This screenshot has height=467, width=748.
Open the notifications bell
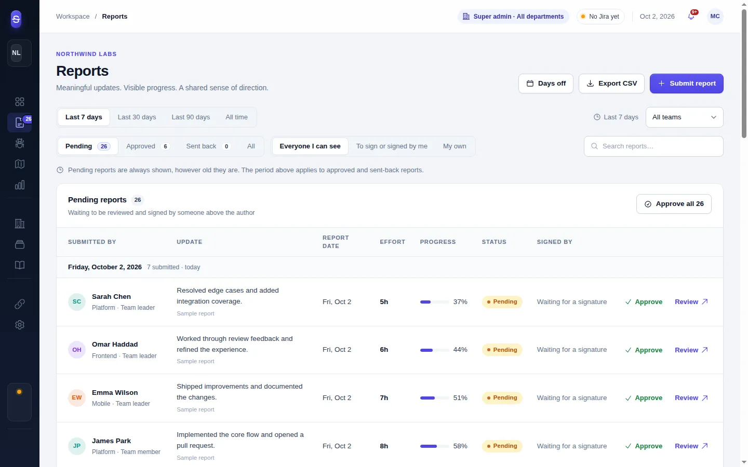click(x=691, y=16)
